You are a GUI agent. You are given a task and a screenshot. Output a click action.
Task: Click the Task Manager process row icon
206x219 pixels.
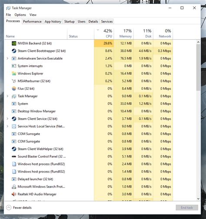pyautogui.click(x=14, y=96)
